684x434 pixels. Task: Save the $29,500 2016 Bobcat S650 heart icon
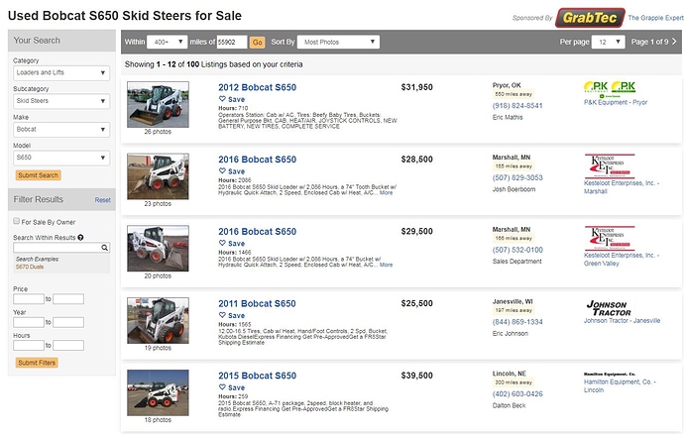point(222,243)
